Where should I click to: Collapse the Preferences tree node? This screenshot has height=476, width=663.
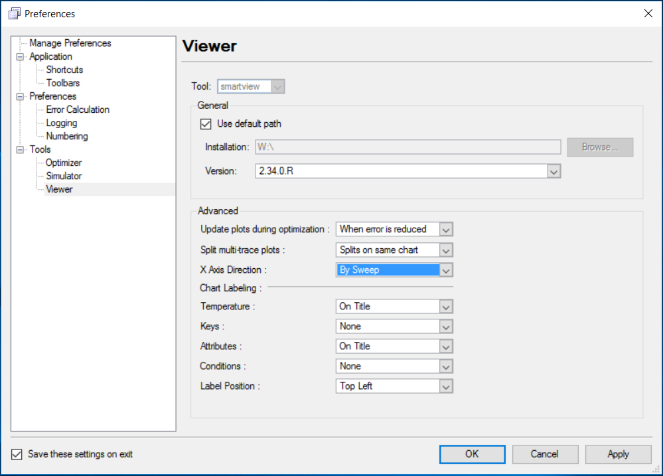pos(20,96)
